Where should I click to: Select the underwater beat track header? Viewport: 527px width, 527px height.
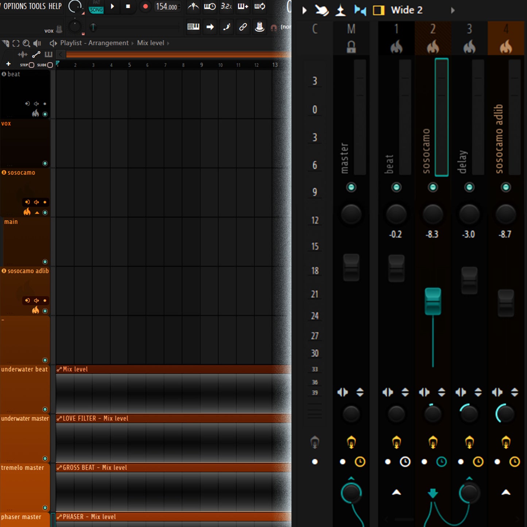click(x=25, y=389)
